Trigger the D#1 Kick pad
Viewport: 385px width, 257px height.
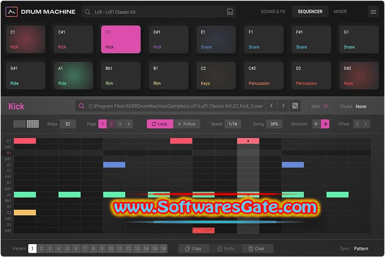coord(168,39)
